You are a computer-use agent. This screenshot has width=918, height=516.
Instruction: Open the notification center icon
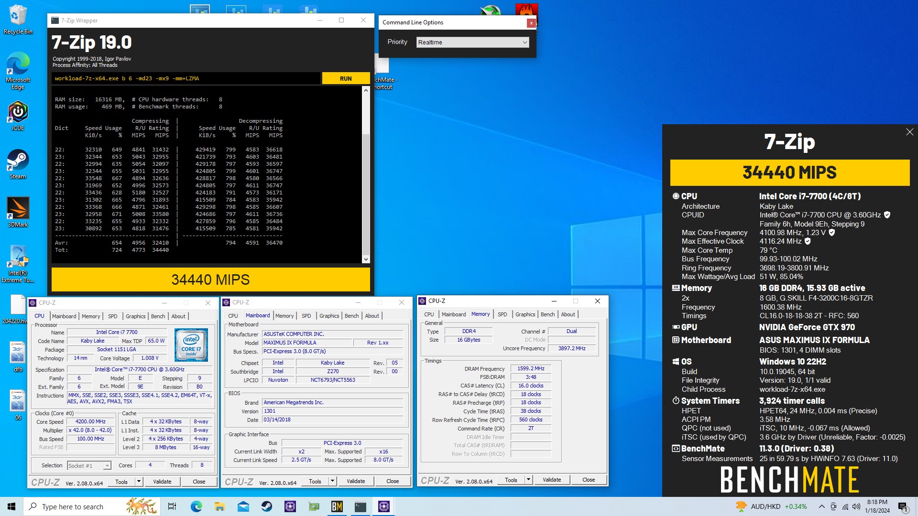point(903,506)
